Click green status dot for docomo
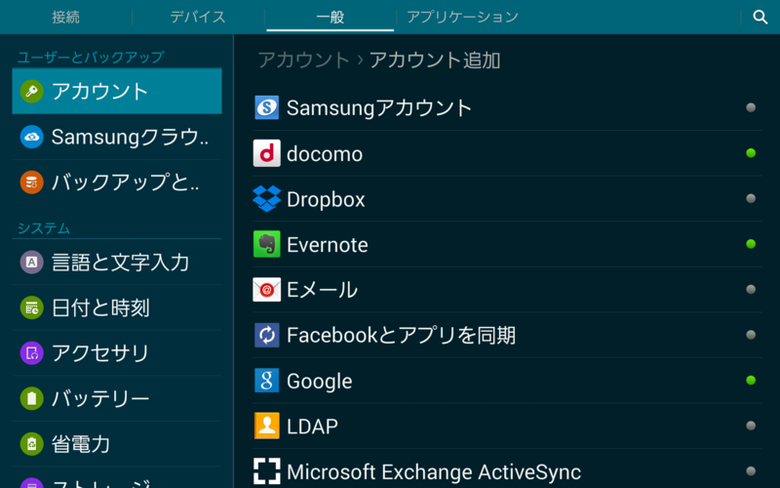 pyautogui.click(x=751, y=153)
